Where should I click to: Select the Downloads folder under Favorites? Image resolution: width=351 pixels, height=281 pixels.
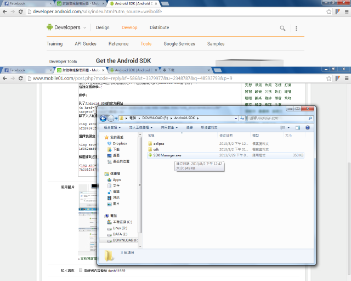coord(114,149)
